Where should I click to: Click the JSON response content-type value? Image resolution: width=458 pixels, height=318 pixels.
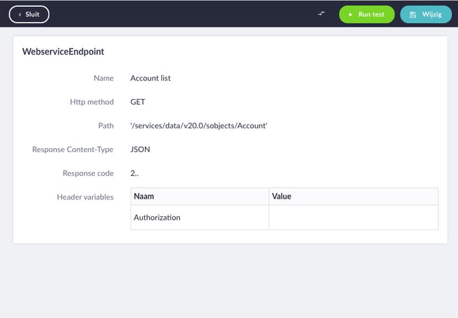[140, 149]
